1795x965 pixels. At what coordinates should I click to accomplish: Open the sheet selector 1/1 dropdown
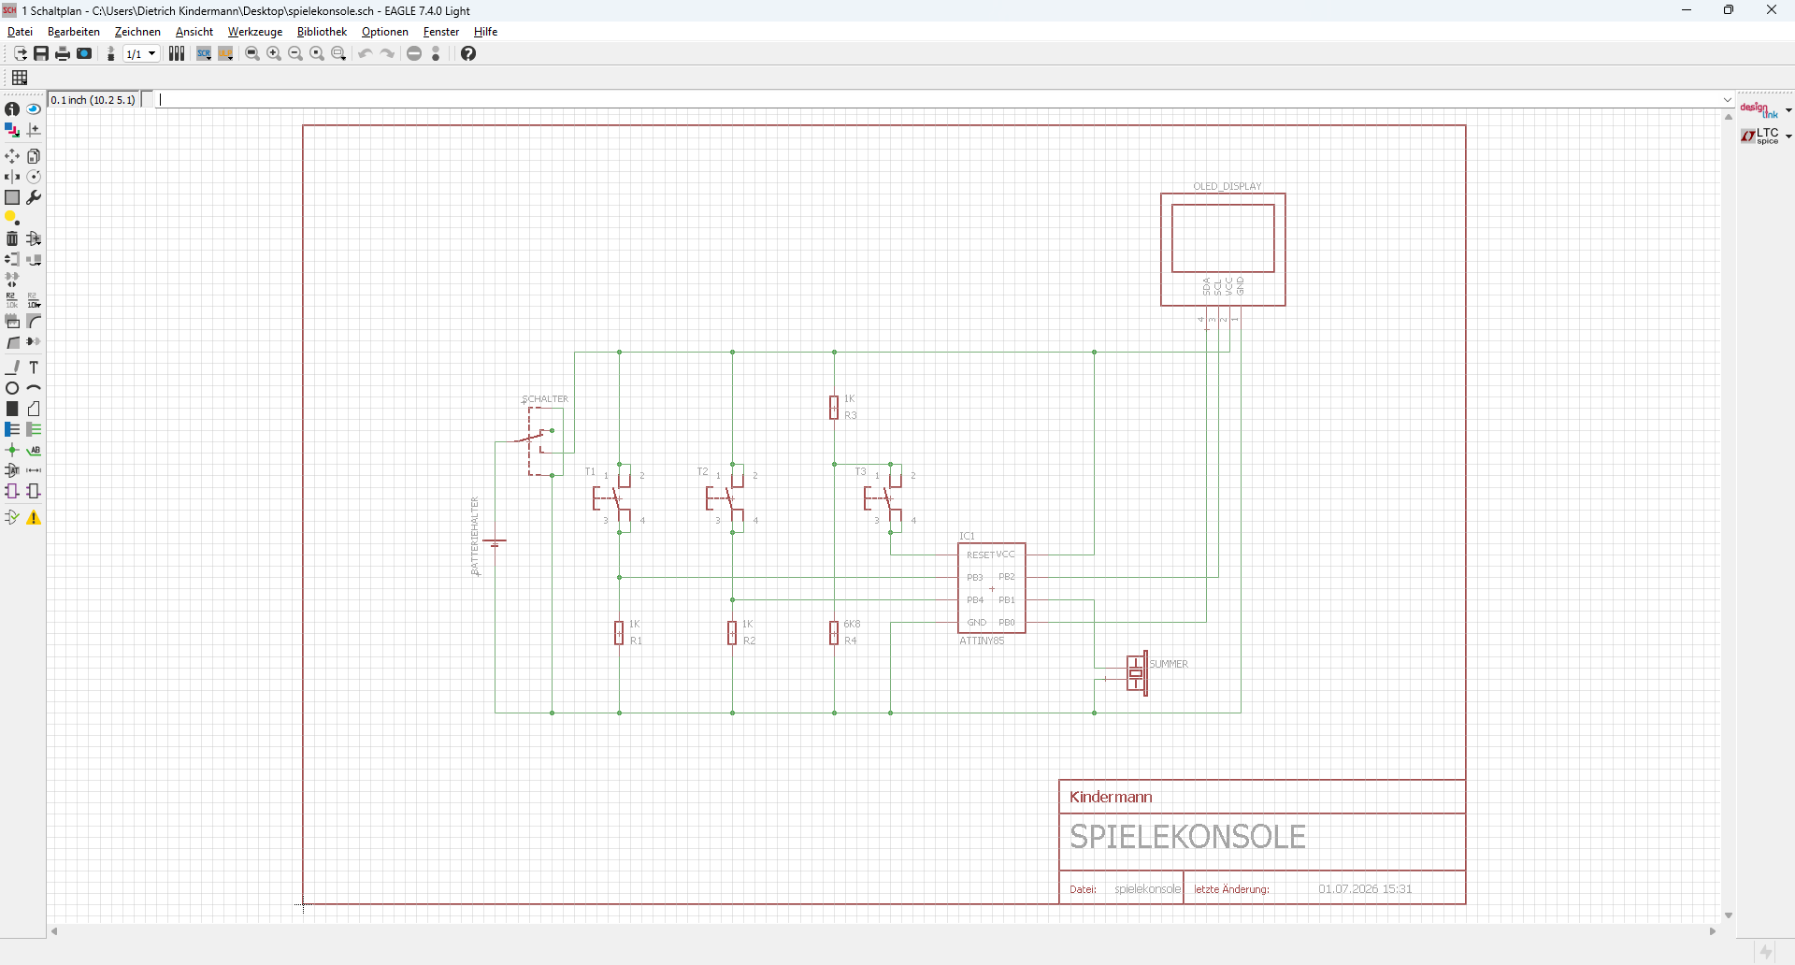tap(142, 54)
